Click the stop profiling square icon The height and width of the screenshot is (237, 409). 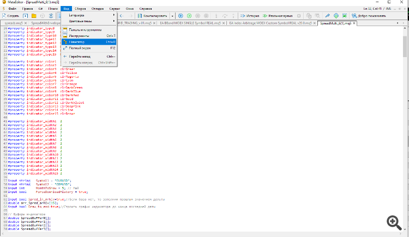click(299, 16)
